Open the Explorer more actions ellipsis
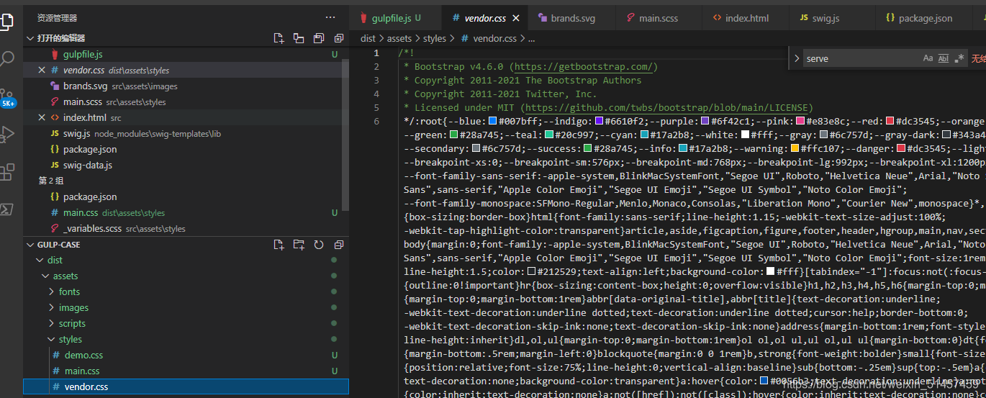Screen dimensions: 986x398 coord(330,17)
